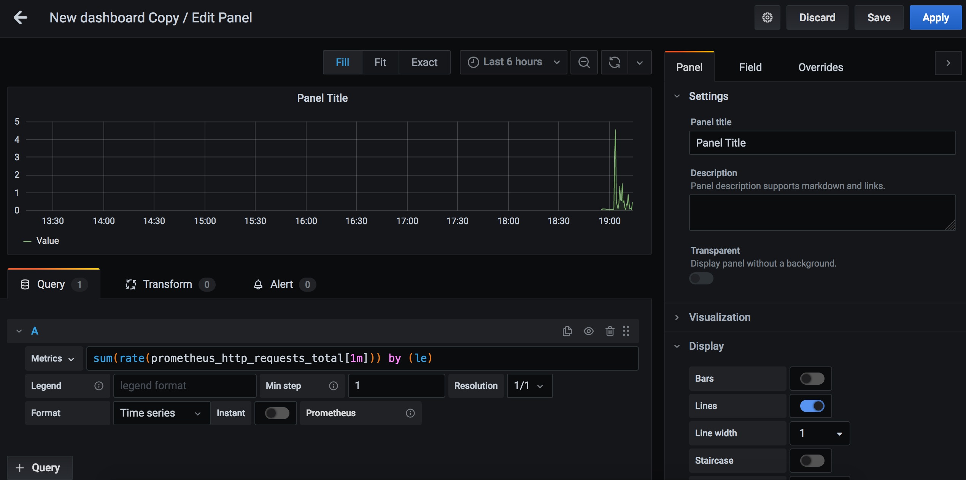Click the zoom out time range icon
Image resolution: width=966 pixels, height=480 pixels.
pos(584,62)
